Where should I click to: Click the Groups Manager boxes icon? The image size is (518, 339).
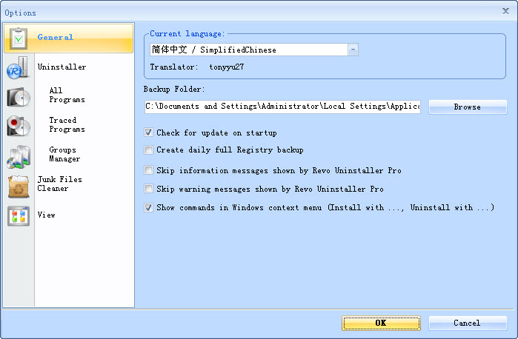point(19,157)
